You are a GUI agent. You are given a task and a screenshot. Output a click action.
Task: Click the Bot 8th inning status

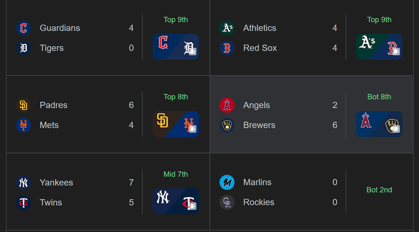pos(379,97)
